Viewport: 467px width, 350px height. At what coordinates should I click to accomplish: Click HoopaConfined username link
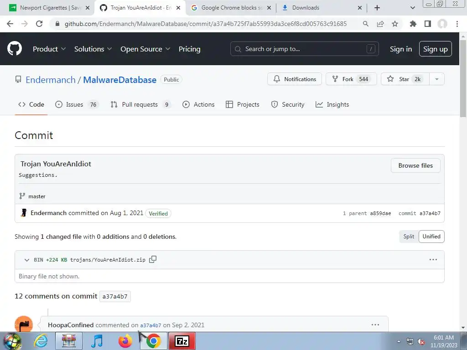pyautogui.click(x=71, y=325)
